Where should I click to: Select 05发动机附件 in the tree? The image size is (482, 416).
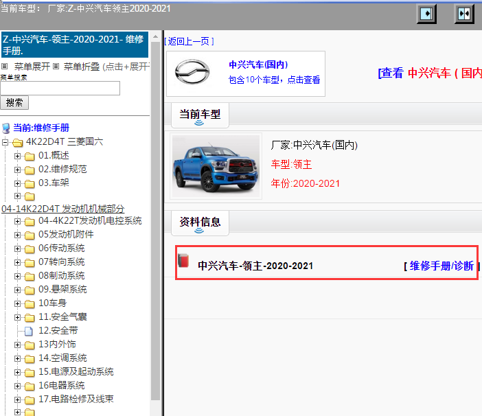click(x=66, y=234)
